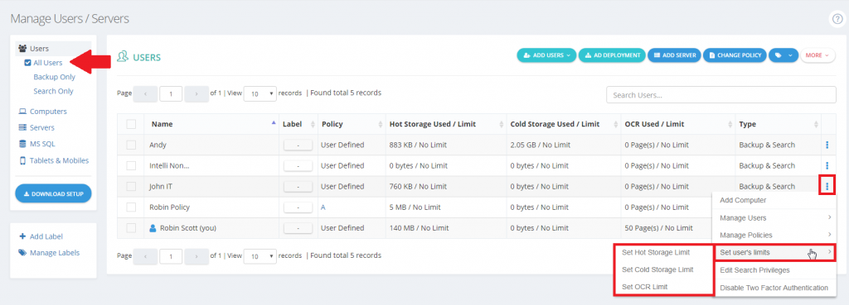Sort by Hot Storage Used / Limit
The width and height of the screenshot is (849, 305).
(x=445, y=124)
